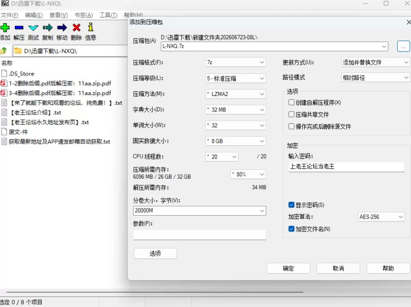
Task: Select file 【老王论坛永久地址发布页】.txt
Action: (49, 122)
